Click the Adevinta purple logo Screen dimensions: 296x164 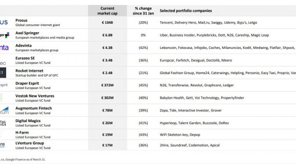point(4,48)
